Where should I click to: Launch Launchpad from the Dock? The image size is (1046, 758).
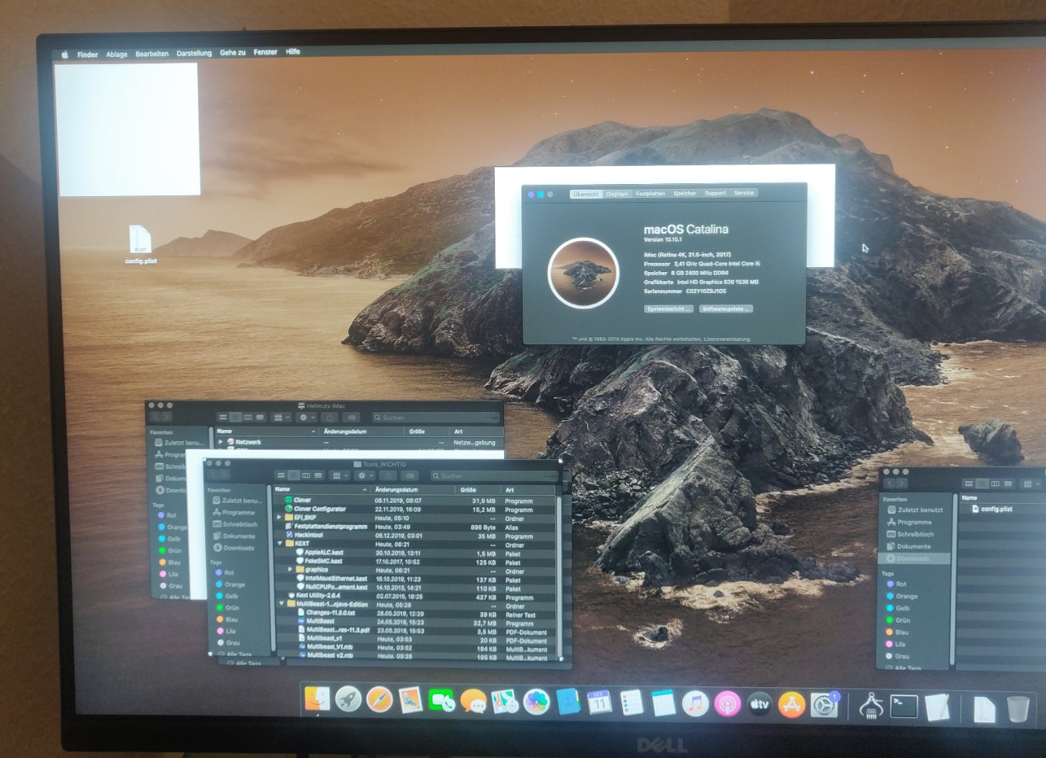pyautogui.click(x=348, y=699)
